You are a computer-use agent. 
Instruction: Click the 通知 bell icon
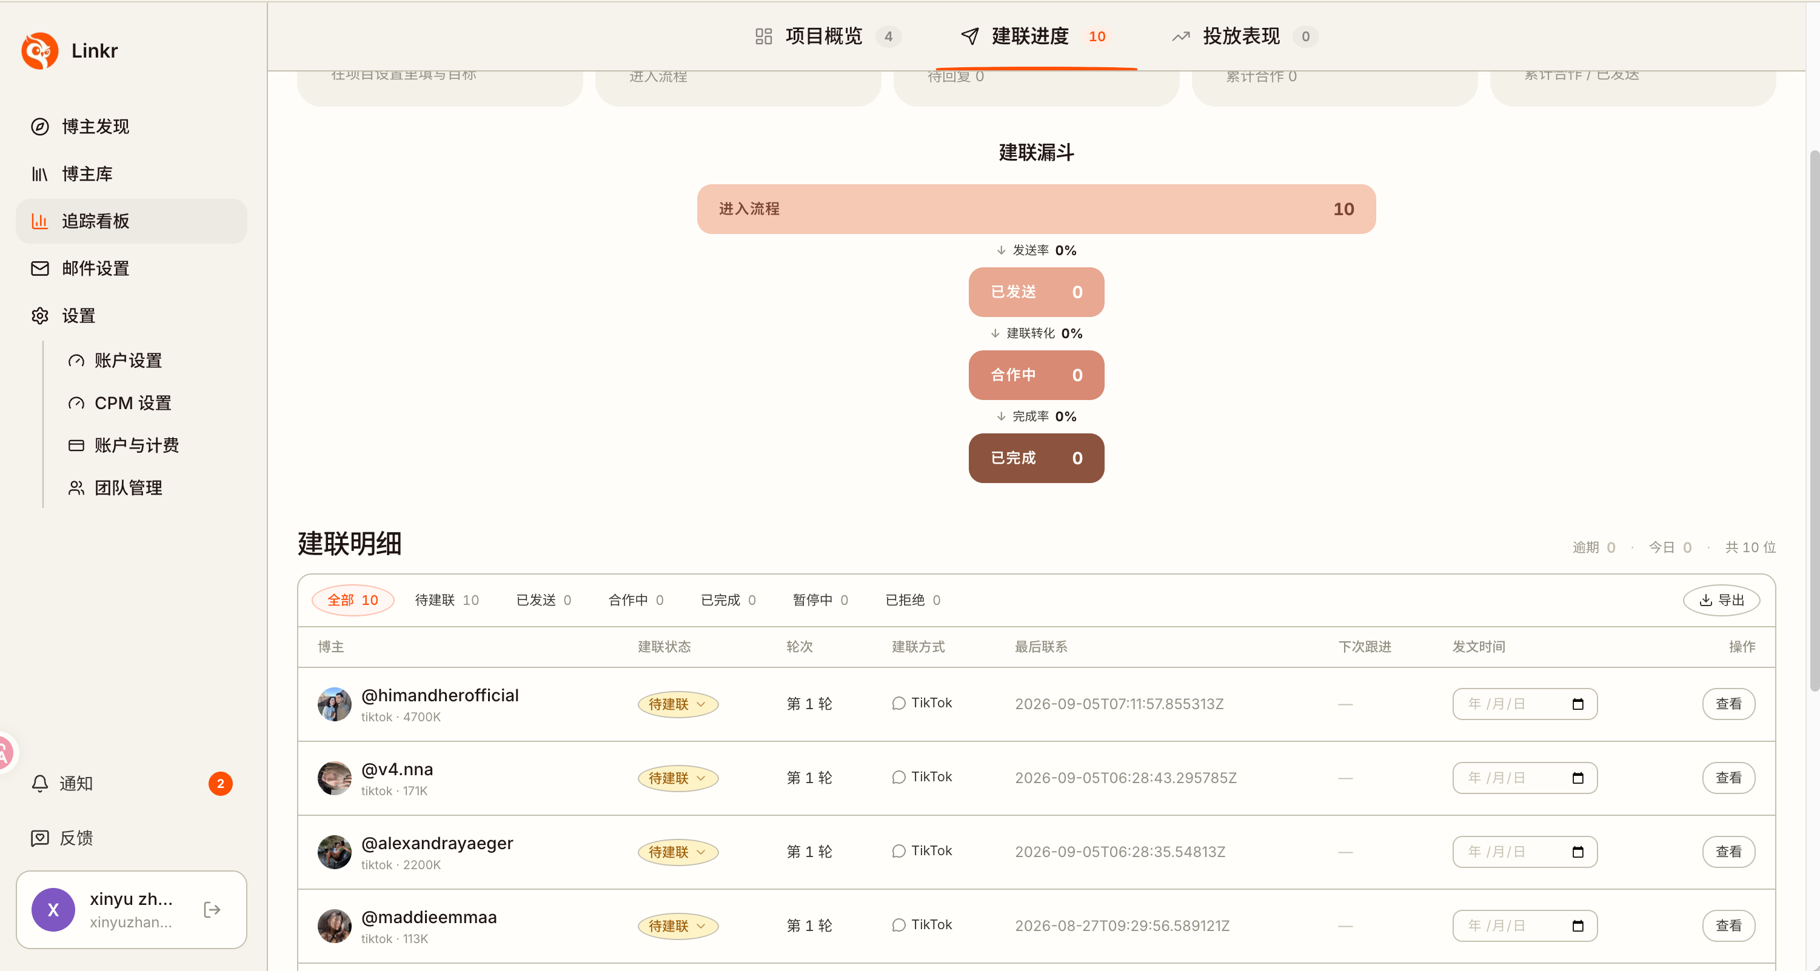(39, 783)
